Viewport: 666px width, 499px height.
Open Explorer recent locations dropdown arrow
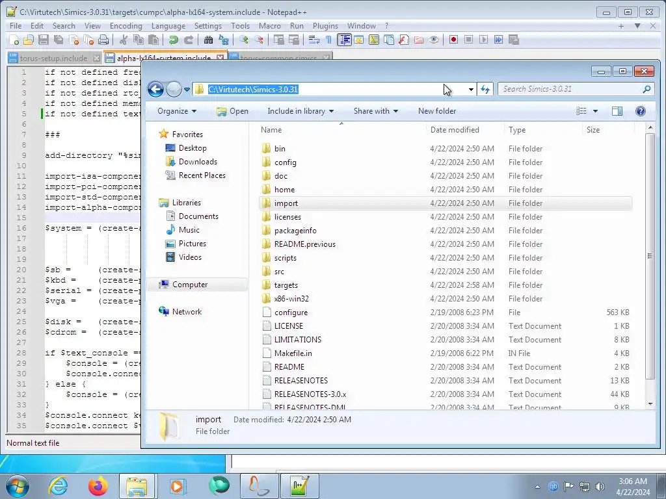(187, 90)
